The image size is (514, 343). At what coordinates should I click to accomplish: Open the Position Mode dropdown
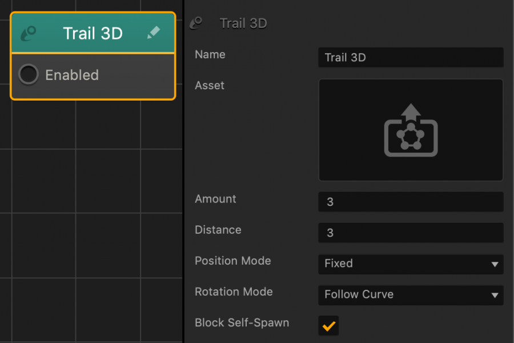411,265
